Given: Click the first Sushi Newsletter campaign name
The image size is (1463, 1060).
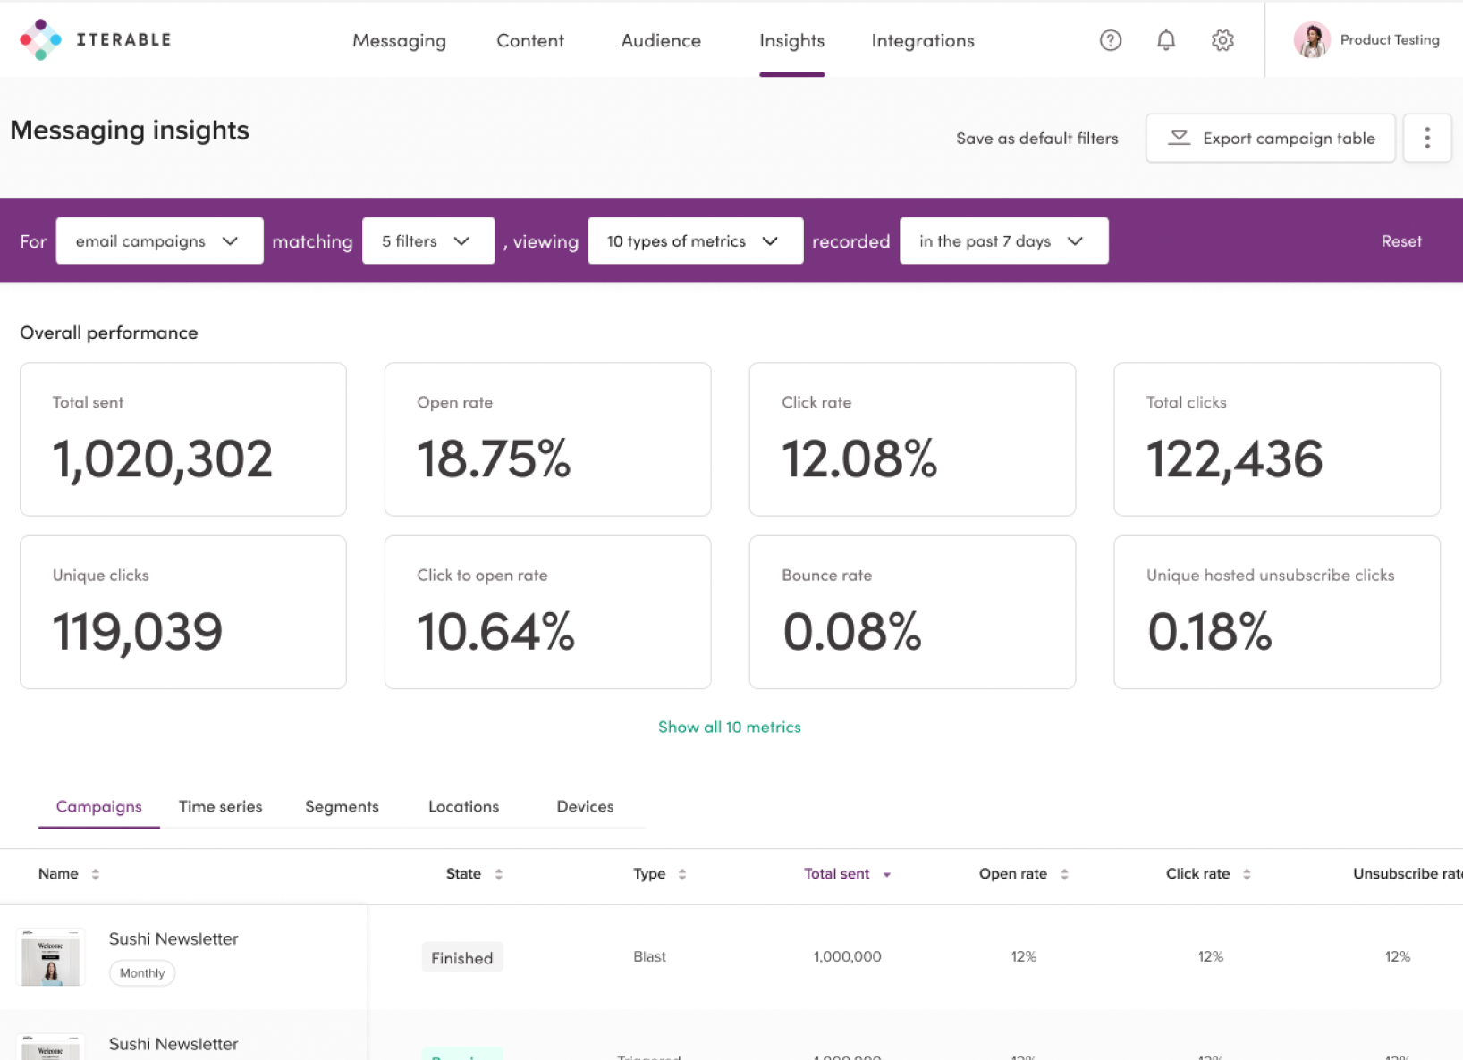Looking at the screenshot, I should 173,938.
